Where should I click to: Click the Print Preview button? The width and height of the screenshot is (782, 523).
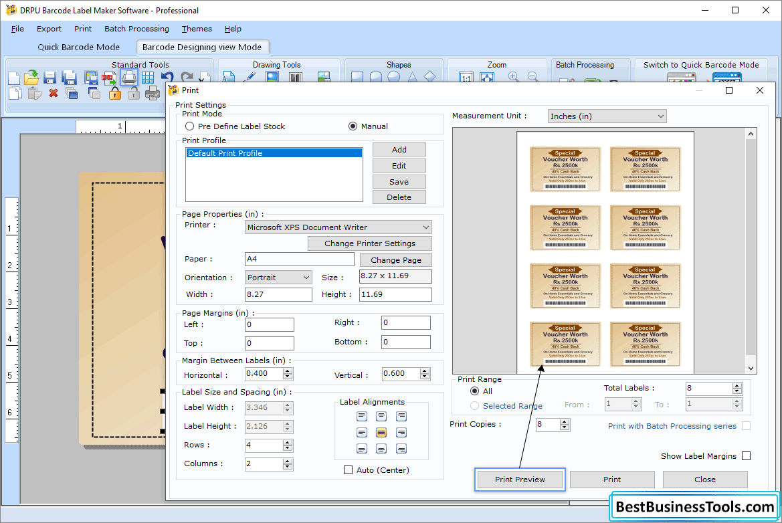pos(519,480)
